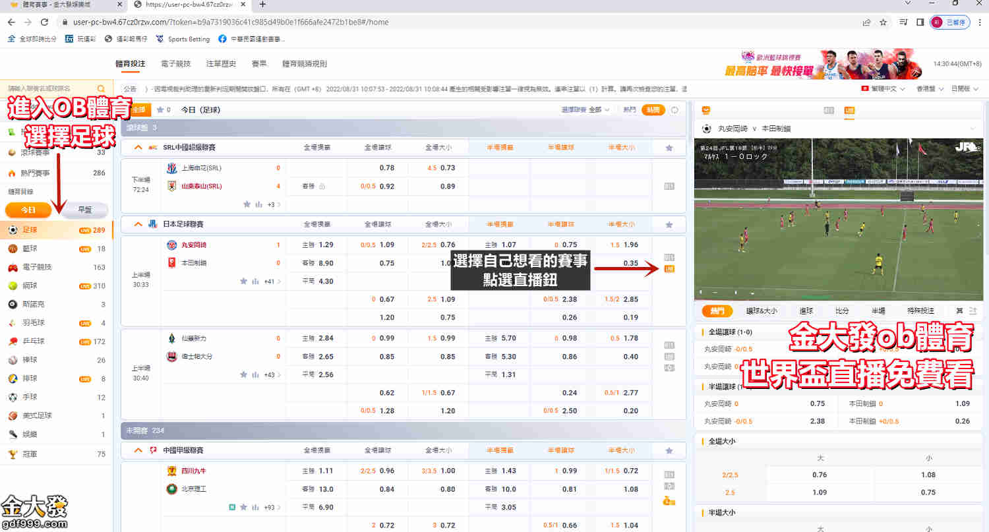Favorite the 中国甲级联赛 league star
Image resolution: width=989 pixels, height=532 pixels.
click(x=669, y=450)
